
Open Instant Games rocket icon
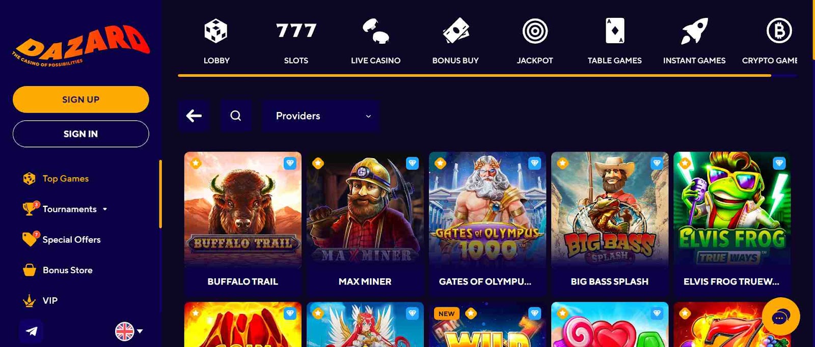coord(694,31)
